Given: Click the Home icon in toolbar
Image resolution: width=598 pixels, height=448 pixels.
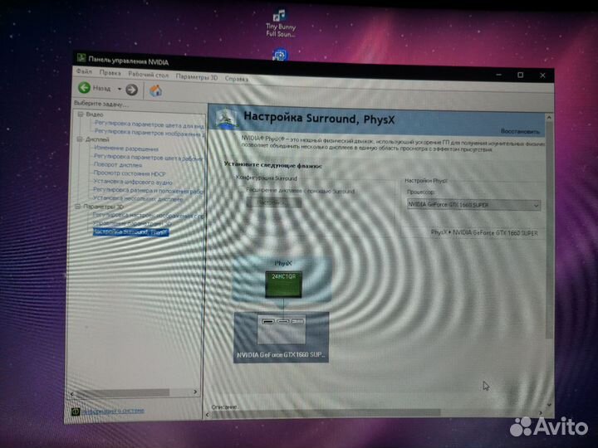Looking at the screenshot, I should click(x=155, y=90).
